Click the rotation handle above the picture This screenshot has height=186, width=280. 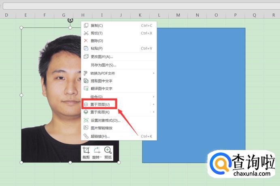coord(70,20)
